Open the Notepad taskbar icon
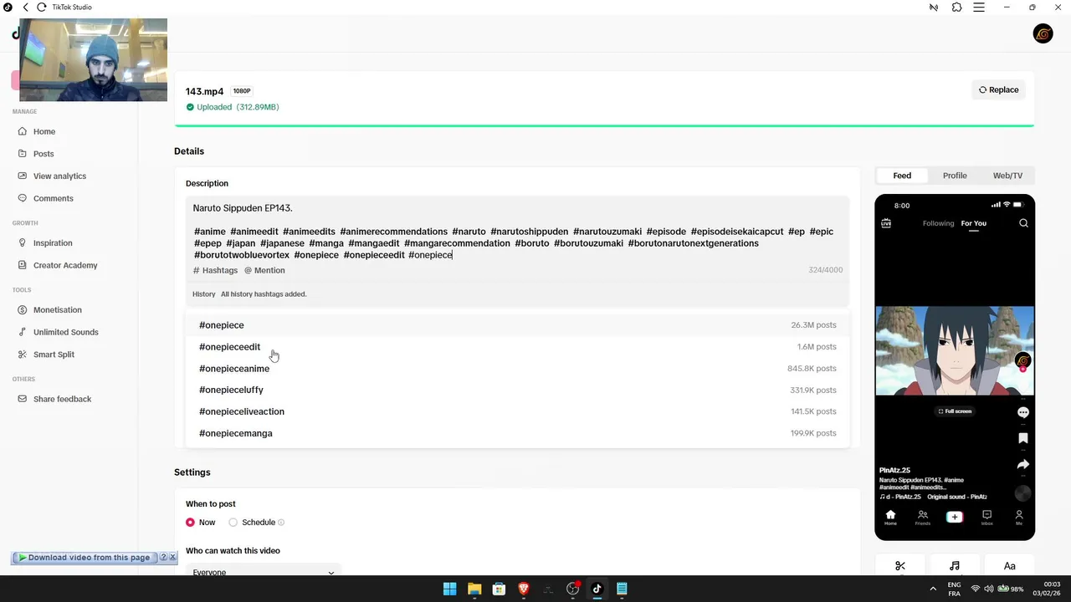The height and width of the screenshot is (602, 1071). (x=622, y=589)
